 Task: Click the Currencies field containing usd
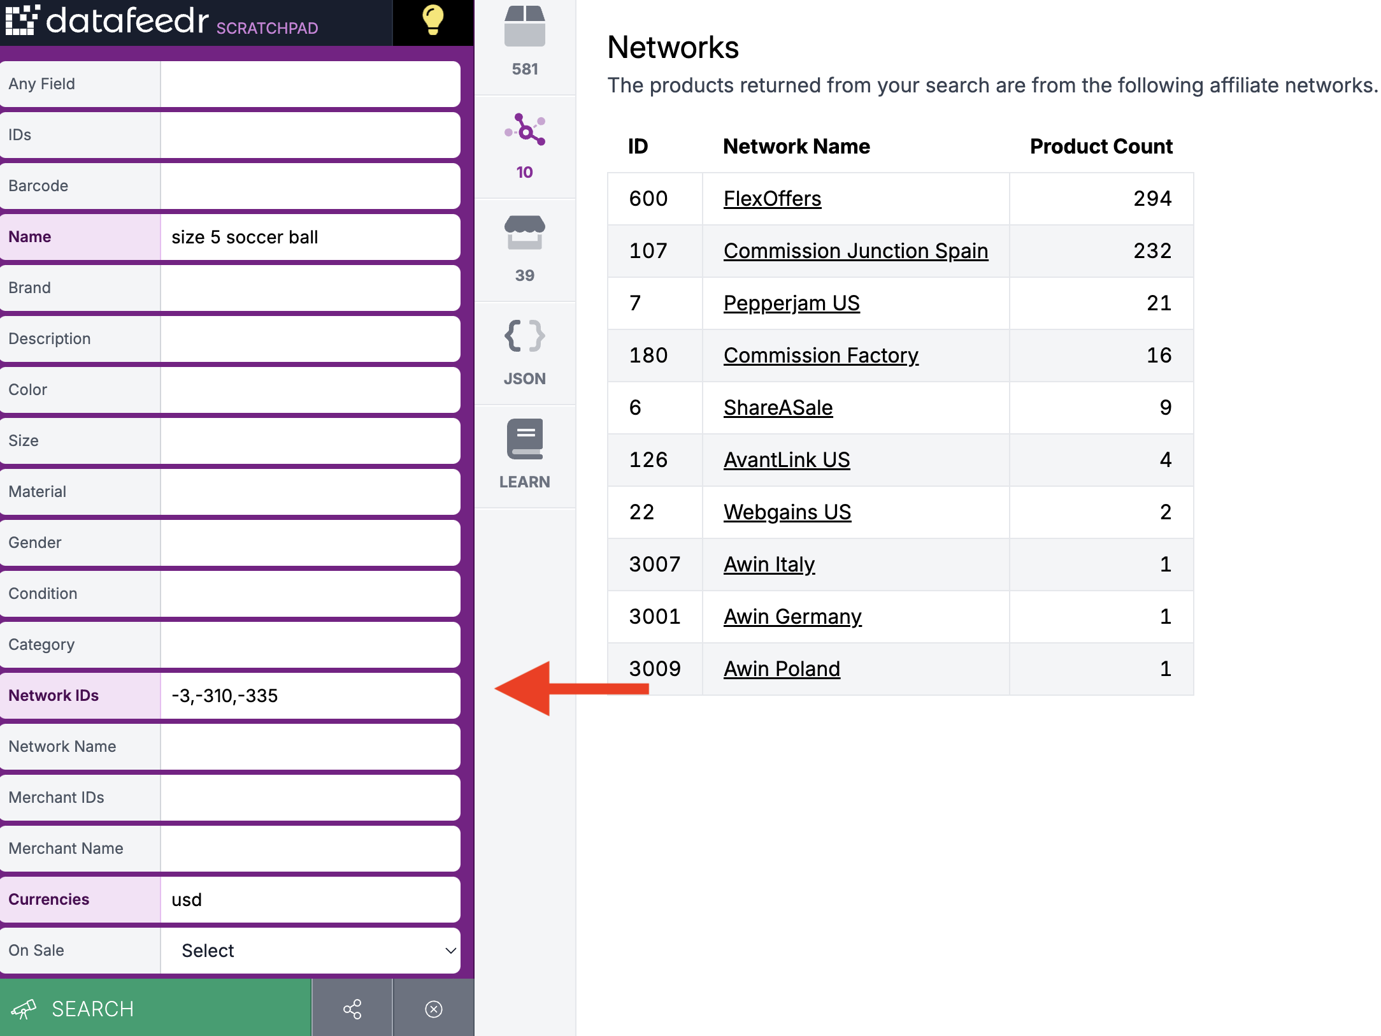310,900
